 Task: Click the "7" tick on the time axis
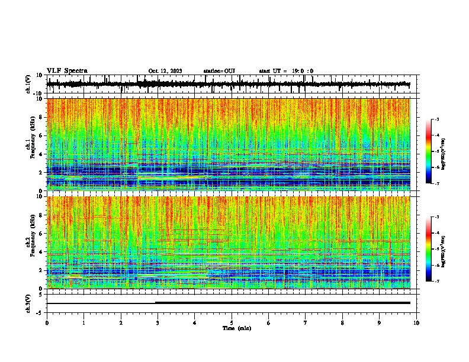click(306, 323)
